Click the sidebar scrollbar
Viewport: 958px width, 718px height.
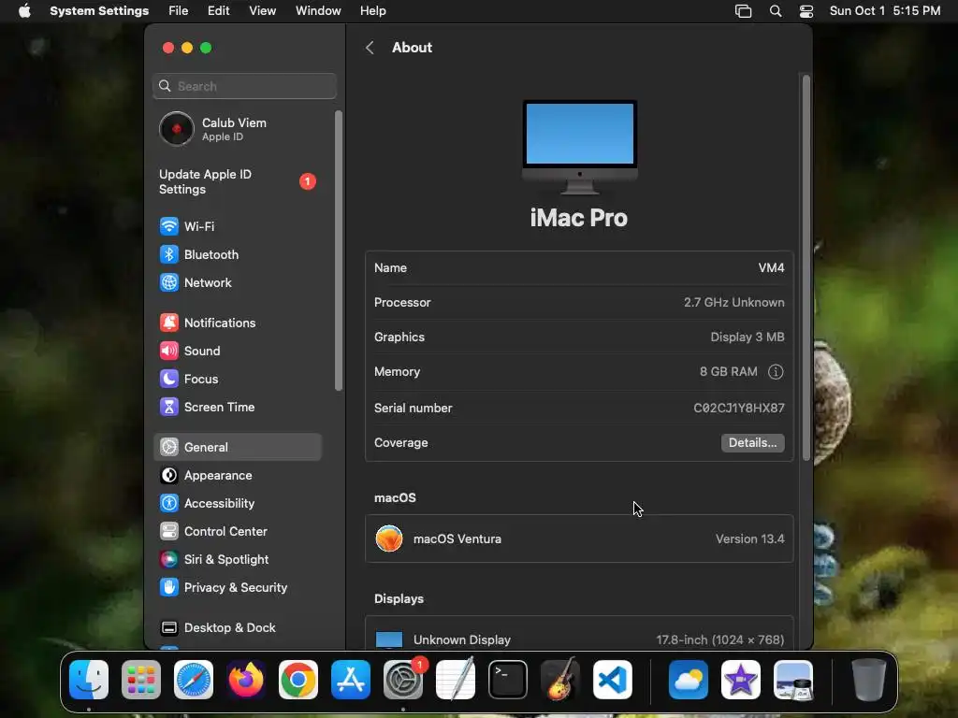[x=339, y=251]
